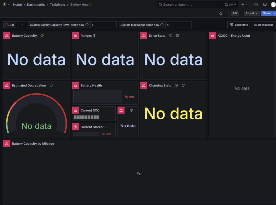Screen dimensions: 276x205
Task: Open Drive Stats external link icon
Action: [177, 35]
